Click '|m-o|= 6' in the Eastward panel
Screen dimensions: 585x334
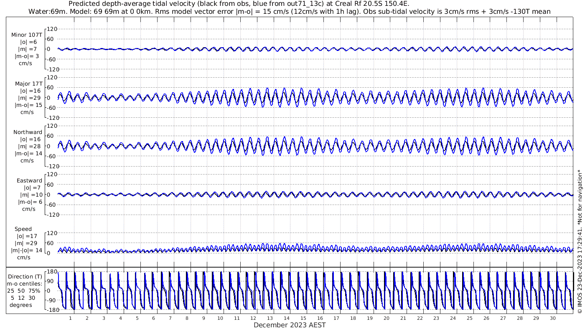(29, 202)
